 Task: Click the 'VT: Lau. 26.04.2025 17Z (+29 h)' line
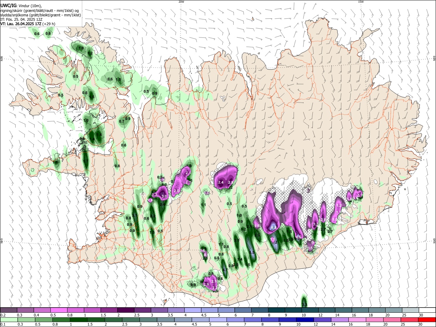[28, 24]
